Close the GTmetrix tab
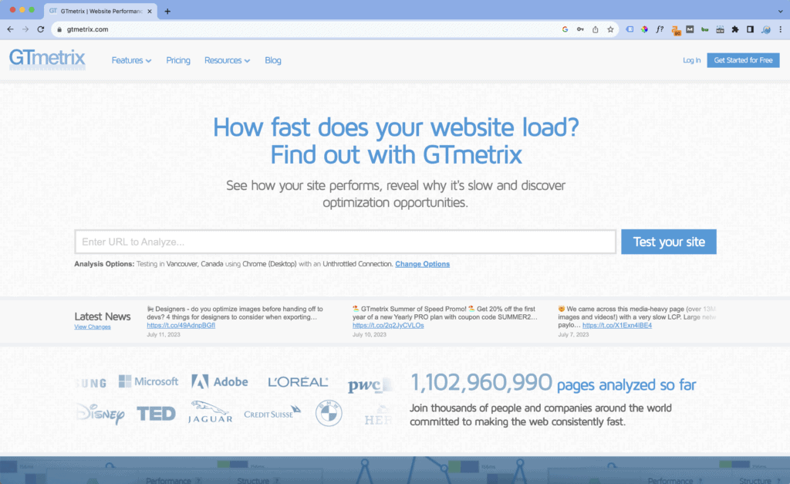The height and width of the screenshot is (484, 790). coord(150,11)
